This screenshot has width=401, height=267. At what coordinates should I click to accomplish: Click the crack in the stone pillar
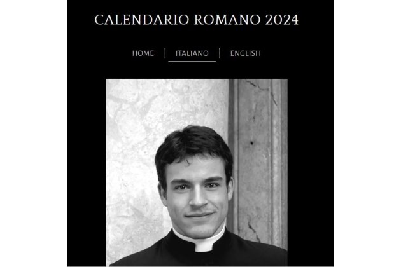click(x=253, y=230)
